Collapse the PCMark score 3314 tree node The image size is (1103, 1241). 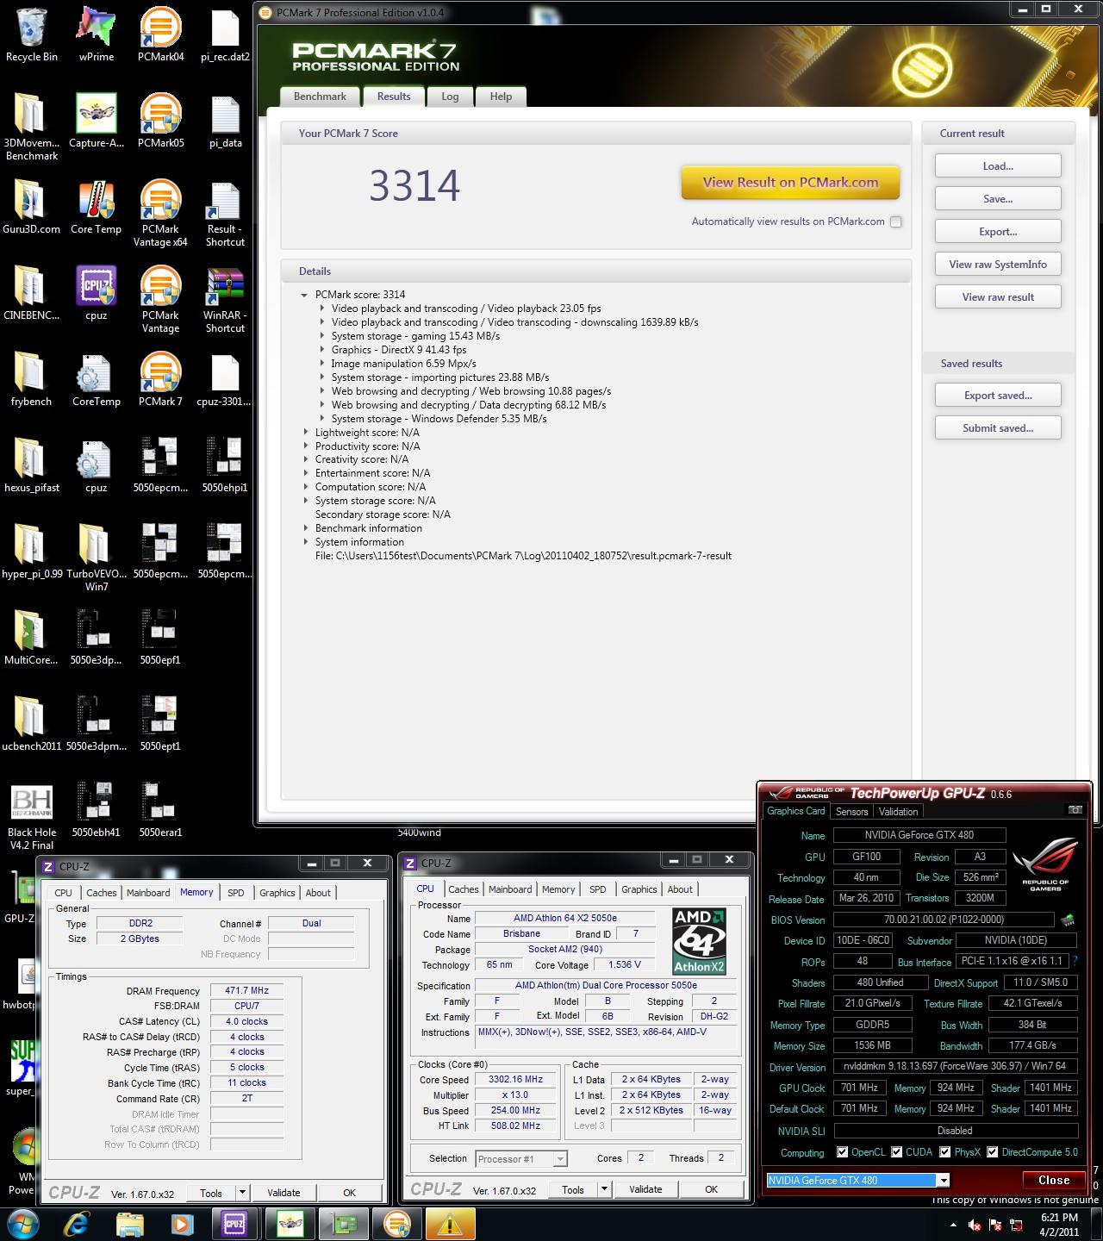point(304,295)
